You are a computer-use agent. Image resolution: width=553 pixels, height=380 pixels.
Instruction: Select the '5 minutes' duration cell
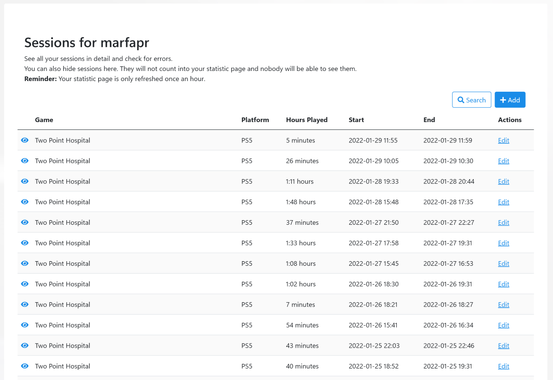300,140
